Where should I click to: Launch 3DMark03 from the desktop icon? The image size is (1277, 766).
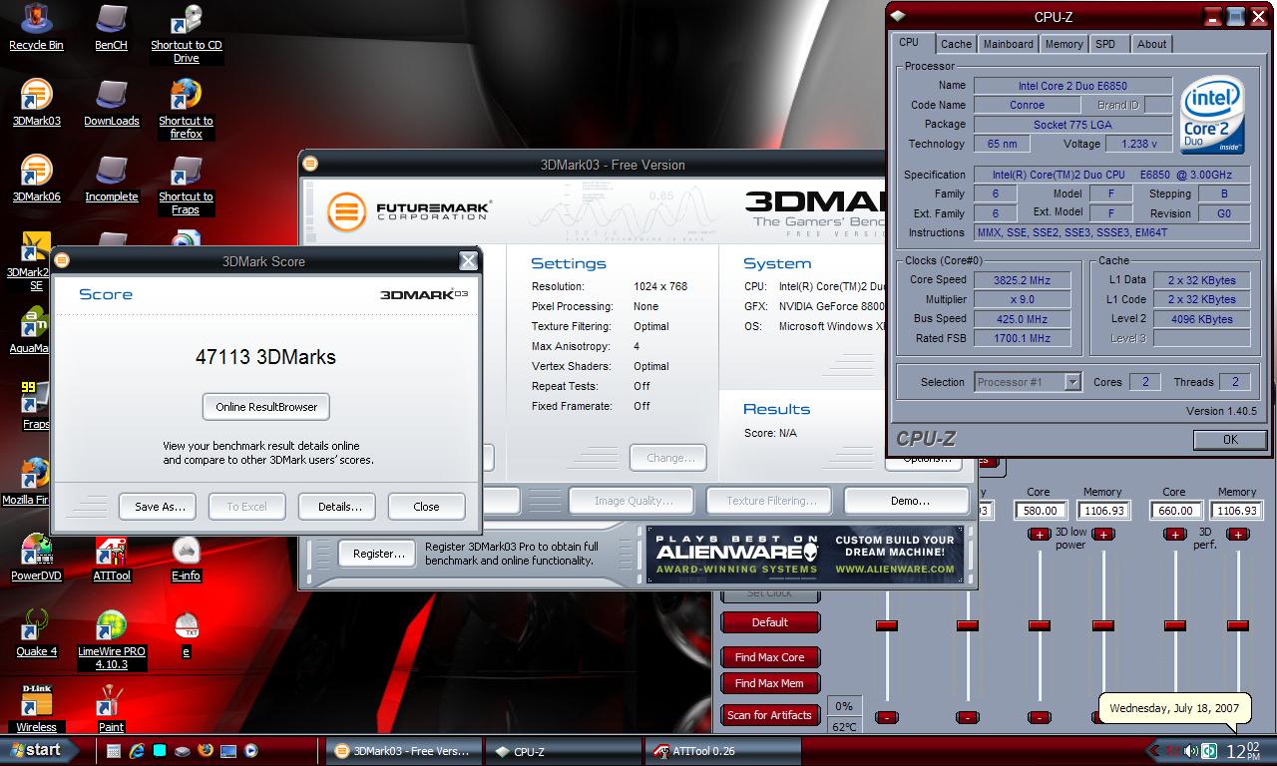point(36,104)
